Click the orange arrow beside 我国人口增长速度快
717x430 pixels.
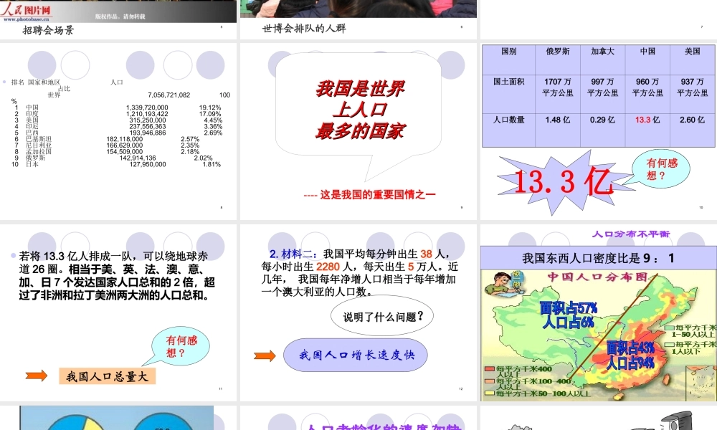coord(265,355)
